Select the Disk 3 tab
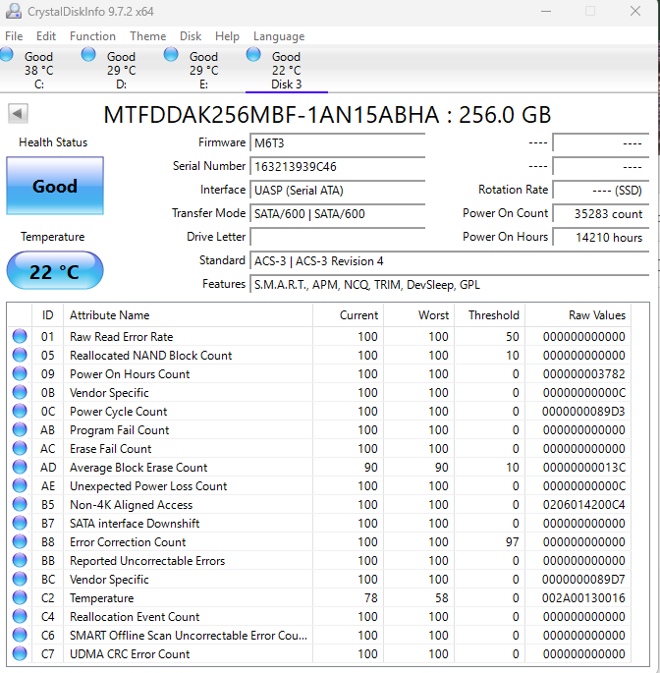 pos(286,70)
